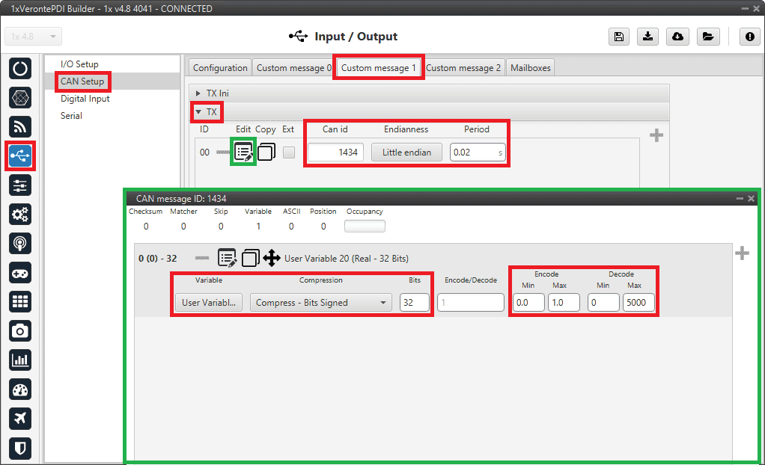Click the cloud upload icon

coord(677,37)
